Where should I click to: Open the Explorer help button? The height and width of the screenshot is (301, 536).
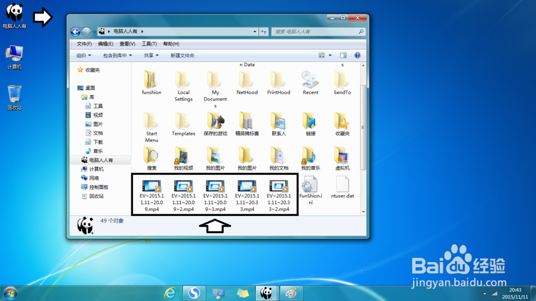pyautogui.click(x=357, y=55)
